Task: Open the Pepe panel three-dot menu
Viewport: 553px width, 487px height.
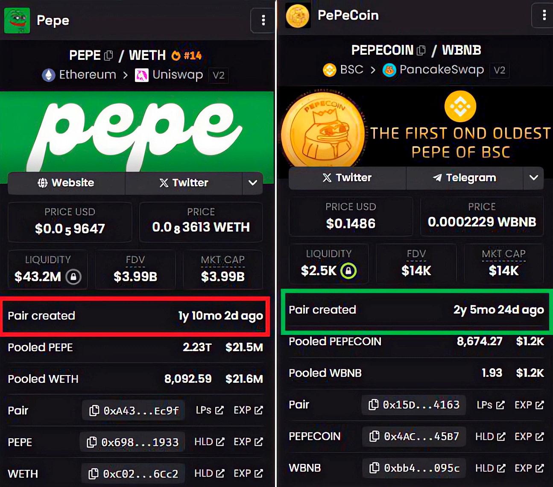Action: (x=263, y=20)
